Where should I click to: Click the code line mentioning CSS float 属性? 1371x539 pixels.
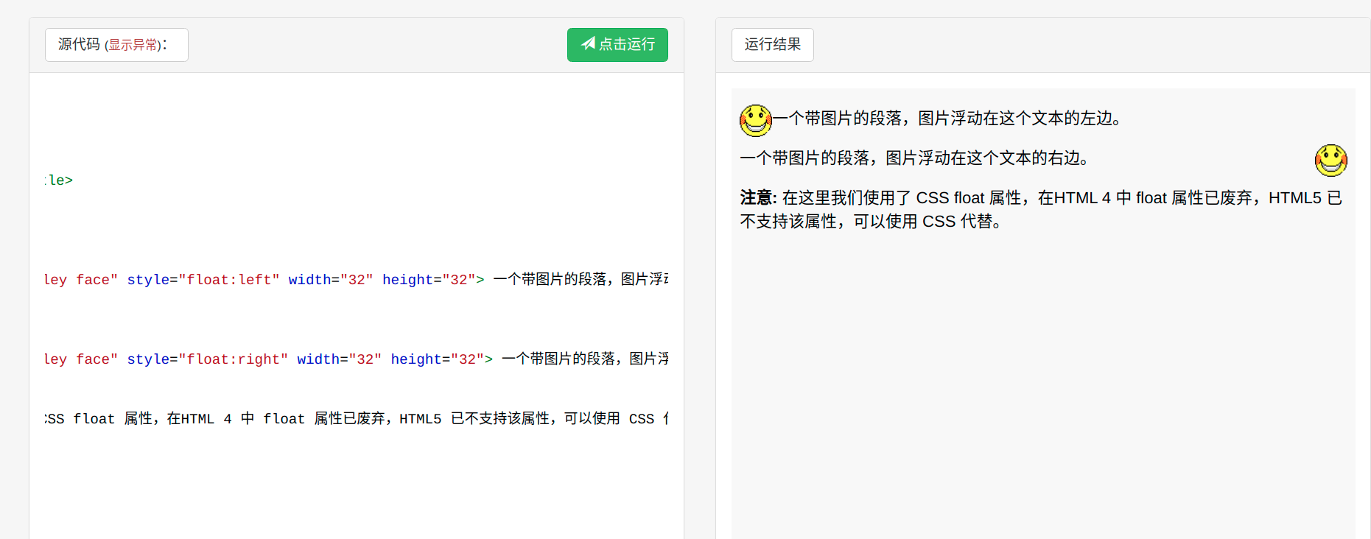point(357,419)
